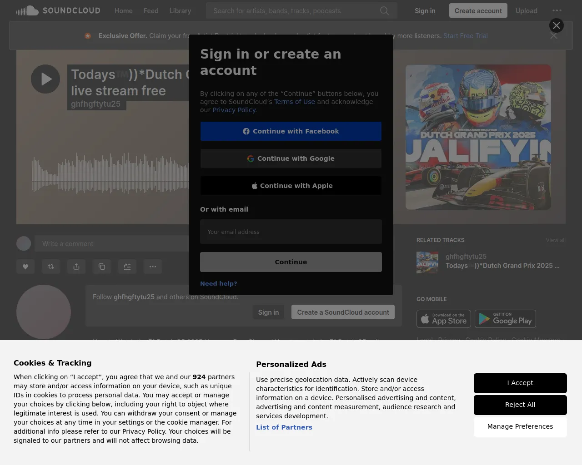Go to the Library menu item

click(x=180, y=10)
